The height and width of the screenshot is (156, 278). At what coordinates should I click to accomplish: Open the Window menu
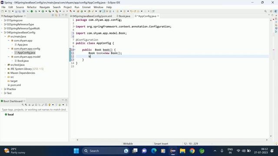coord(99,7)
